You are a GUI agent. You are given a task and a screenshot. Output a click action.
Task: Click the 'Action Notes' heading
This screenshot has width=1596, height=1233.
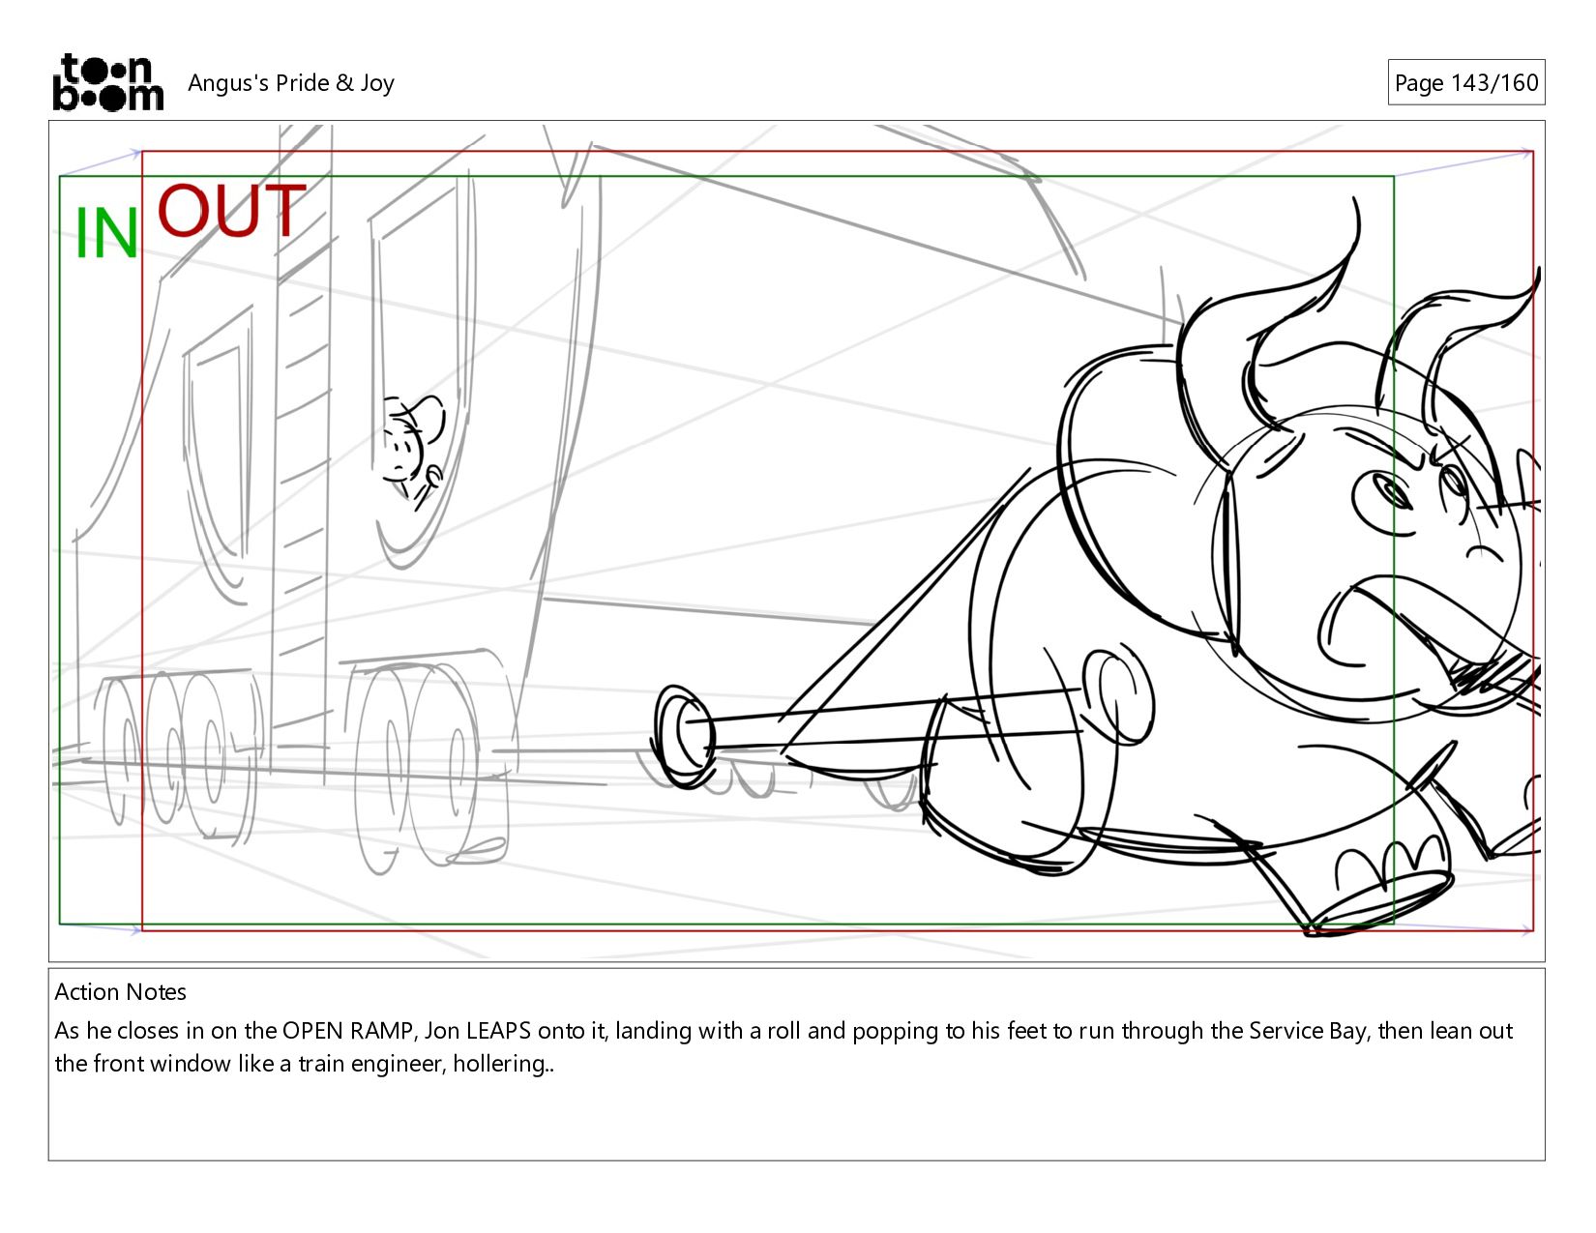pos(120,992)
